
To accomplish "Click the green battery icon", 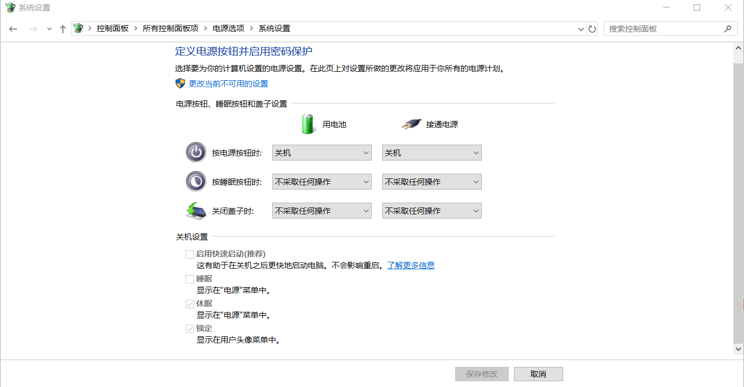I will pos(308,124).
